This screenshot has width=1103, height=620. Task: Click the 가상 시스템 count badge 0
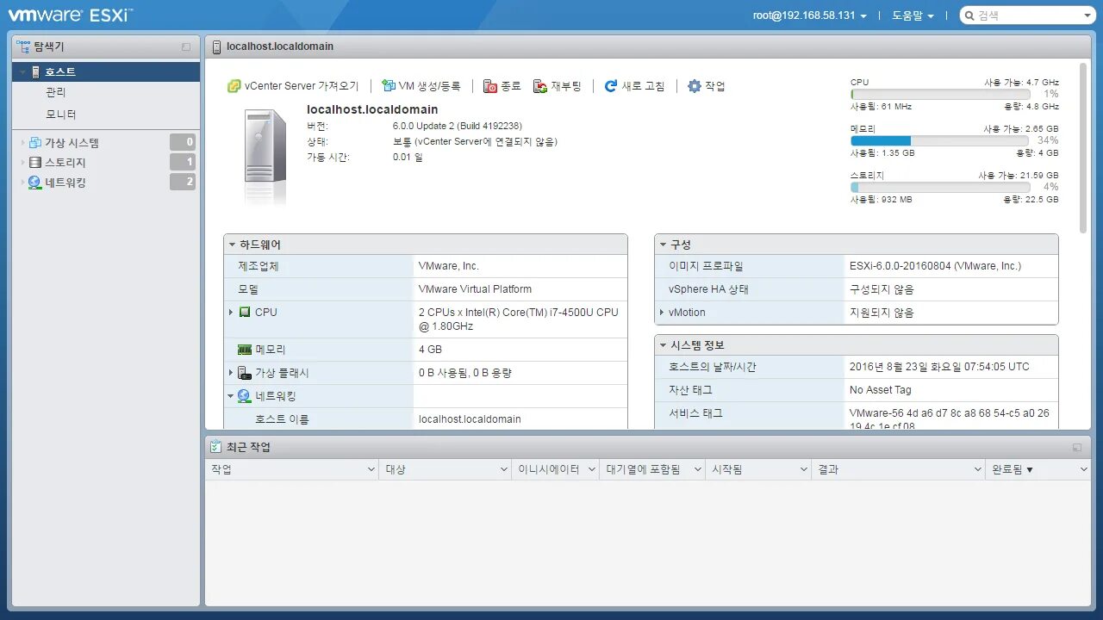click(x=183, y=143)
